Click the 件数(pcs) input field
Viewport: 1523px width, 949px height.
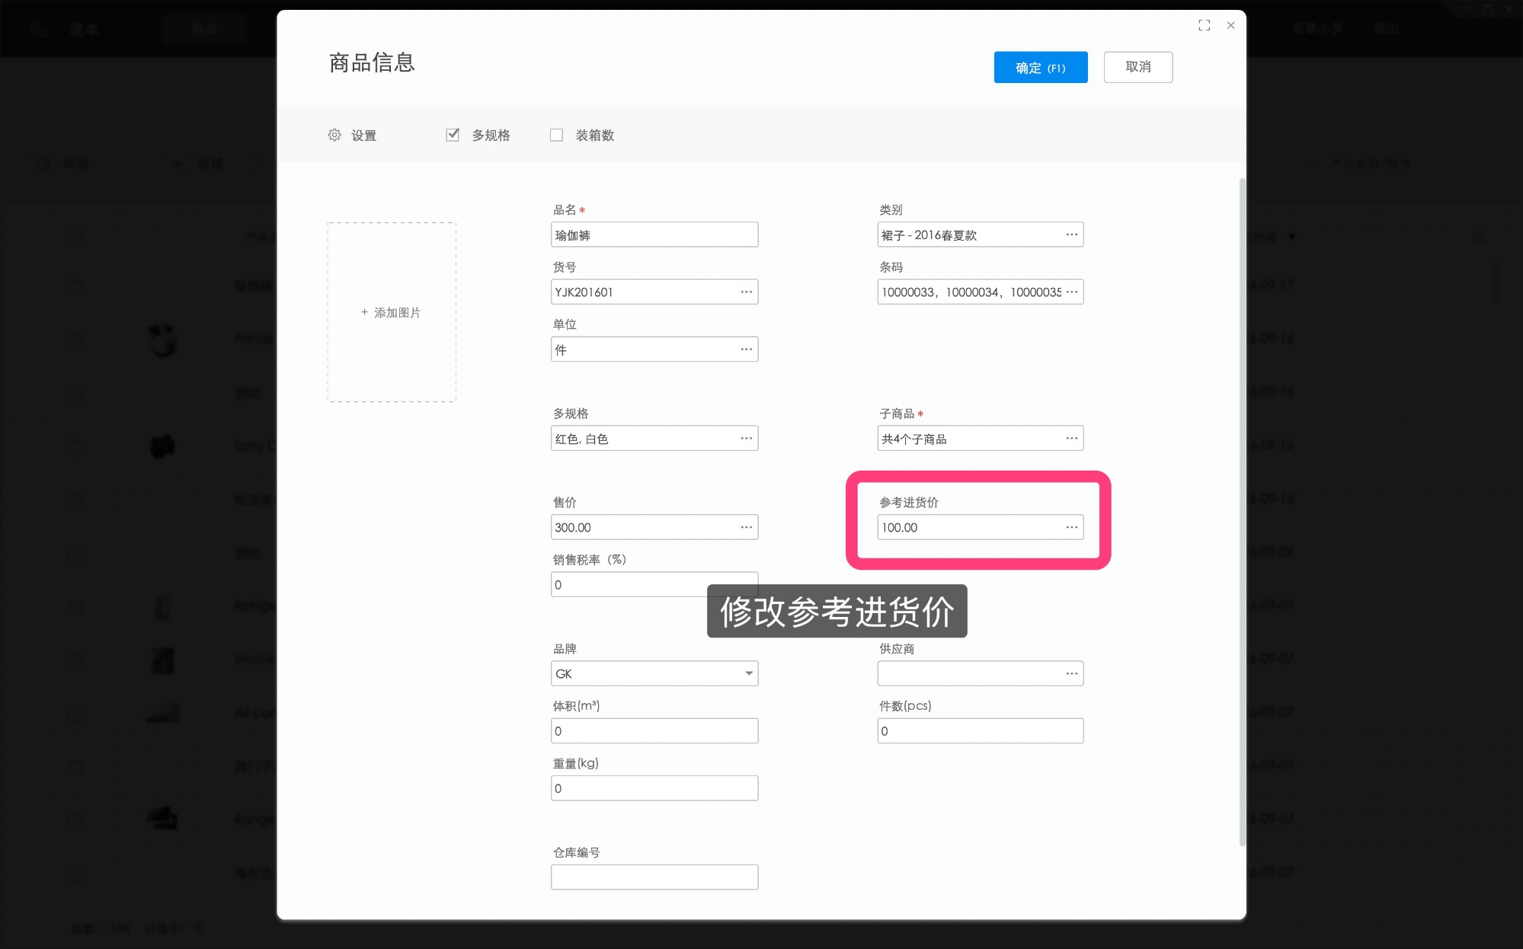tap(980, 730)
